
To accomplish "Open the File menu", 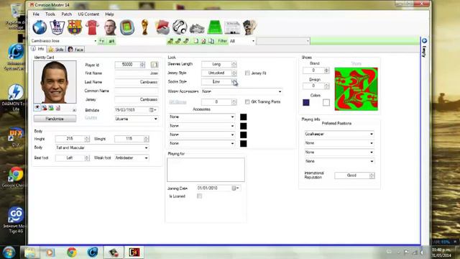I will (x=36, y=14).
